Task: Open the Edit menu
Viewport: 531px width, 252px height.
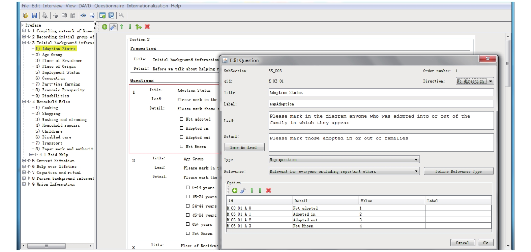Action: tap(36, 6)
